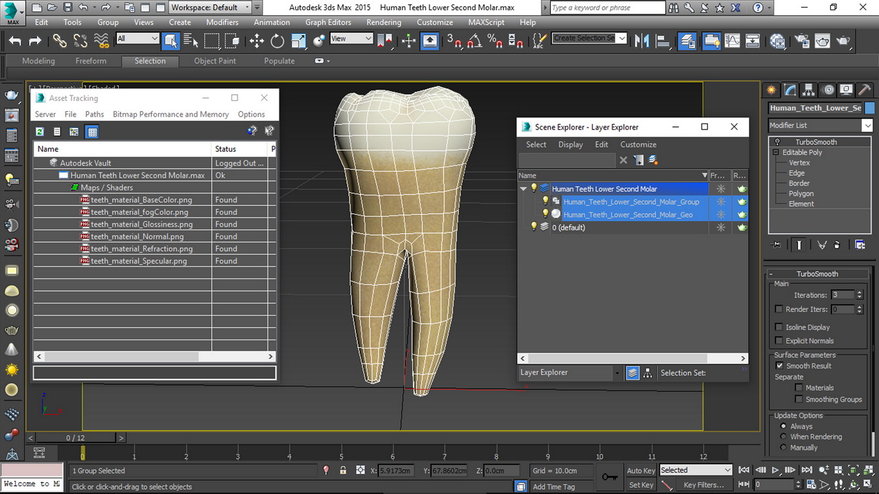The width and height of the screenshot is (879, 494).
Task: Click the Refresh icon in Asset Tracking
Action: point(40,132)
